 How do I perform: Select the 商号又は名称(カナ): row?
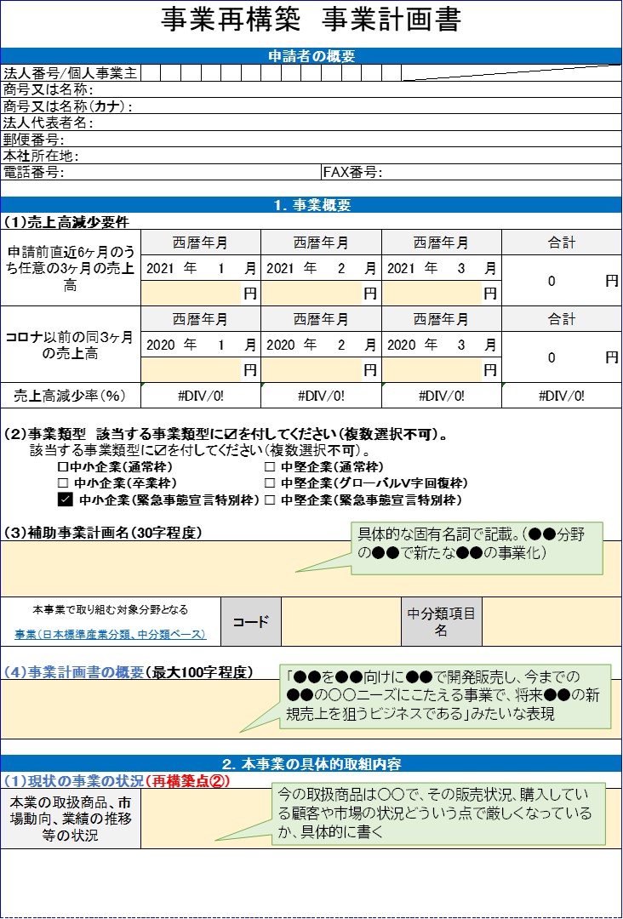click(311, 106)
